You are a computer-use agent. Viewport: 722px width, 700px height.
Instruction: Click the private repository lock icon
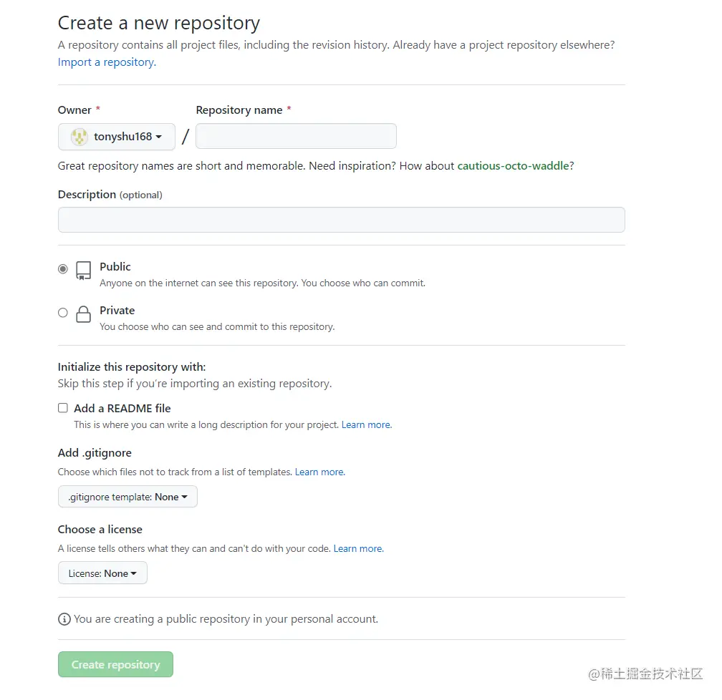[x=84, y=314]
